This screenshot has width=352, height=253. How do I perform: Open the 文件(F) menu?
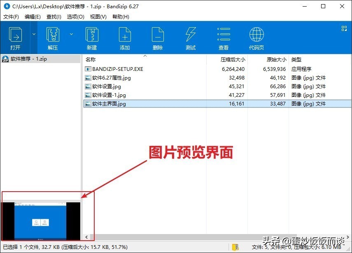[x=11, y=17]
